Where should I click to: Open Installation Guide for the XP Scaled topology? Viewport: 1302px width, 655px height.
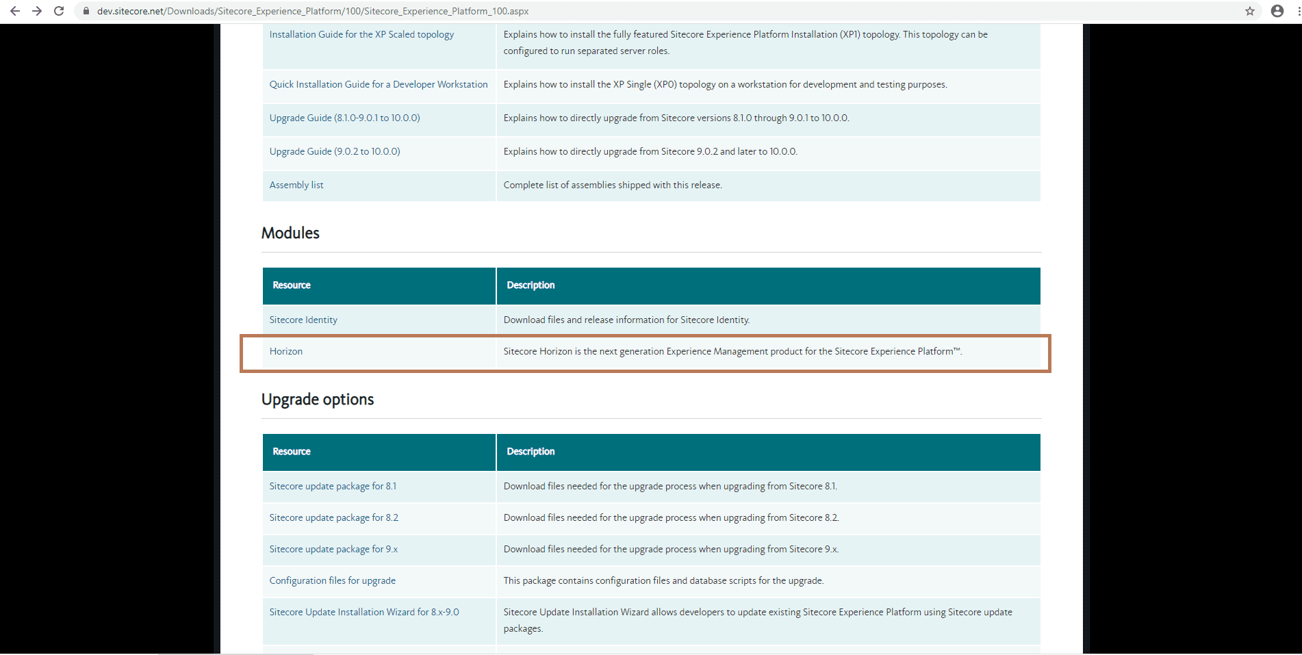pyautogui.click(x=361, y=34)
